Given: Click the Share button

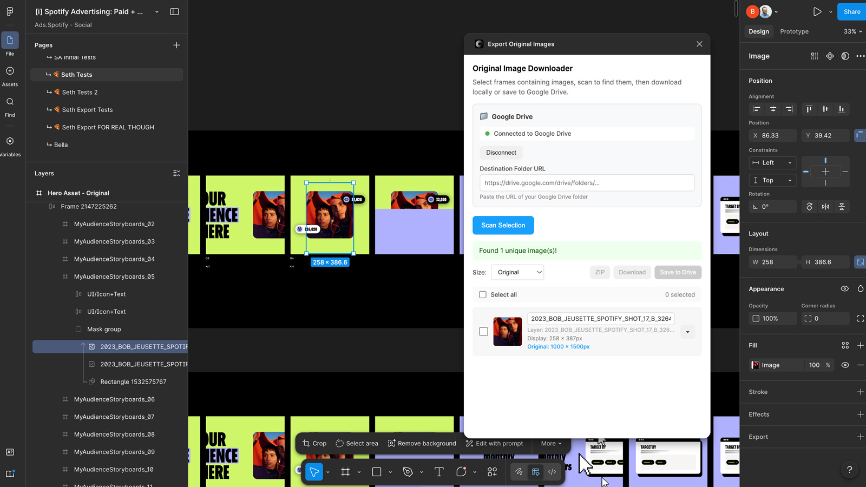Looking at the screenshot, I should pos(851,11).
